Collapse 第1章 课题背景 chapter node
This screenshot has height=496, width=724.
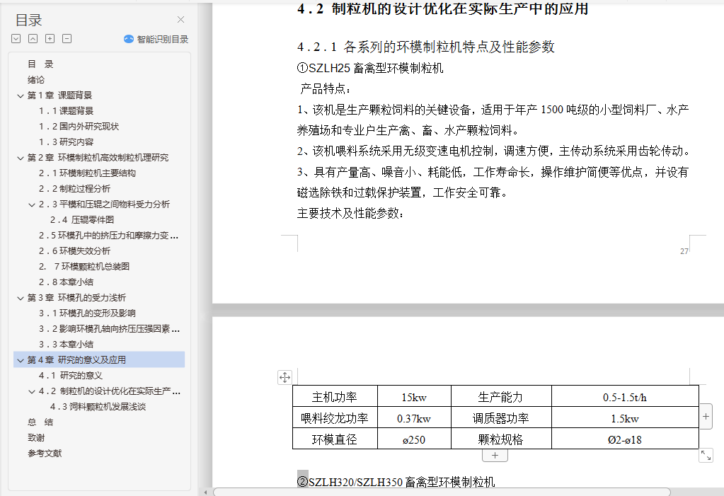tap(21, 96)
